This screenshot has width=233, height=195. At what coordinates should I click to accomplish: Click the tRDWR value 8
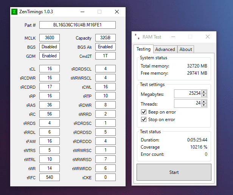point(106,105)
